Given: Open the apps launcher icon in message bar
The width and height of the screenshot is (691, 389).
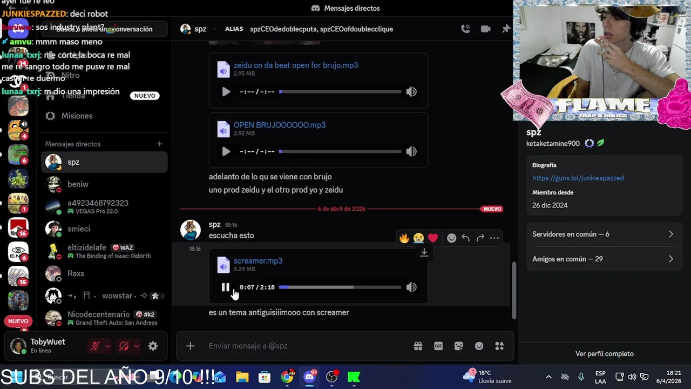Looking at the screenshot, I should point(500,346).
